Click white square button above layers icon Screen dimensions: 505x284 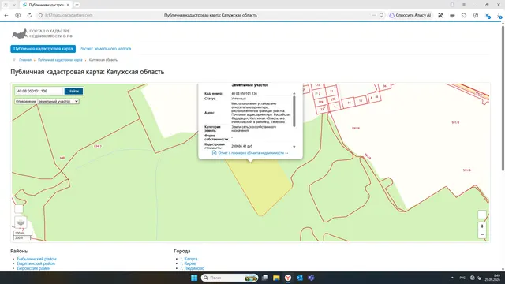19,209
